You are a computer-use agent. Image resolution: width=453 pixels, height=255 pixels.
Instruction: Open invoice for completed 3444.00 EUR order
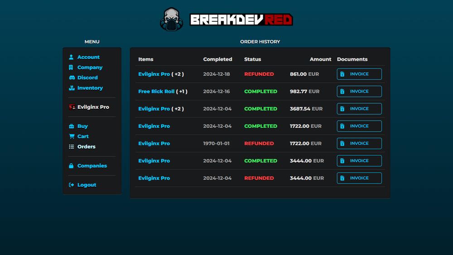click(359, 161)
